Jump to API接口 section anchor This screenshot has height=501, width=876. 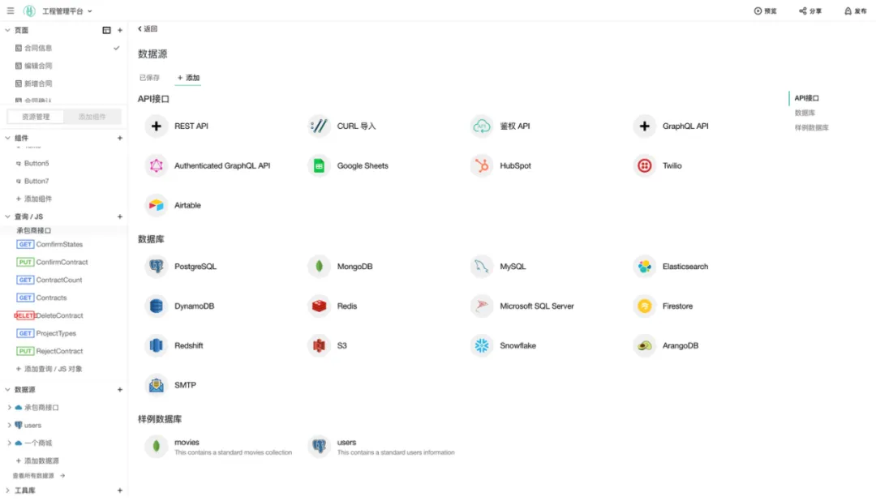point(807,98)
